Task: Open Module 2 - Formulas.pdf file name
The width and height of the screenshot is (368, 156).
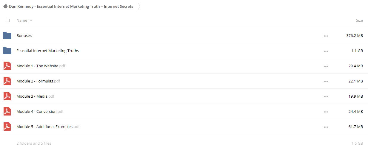Action: point(38,81)
